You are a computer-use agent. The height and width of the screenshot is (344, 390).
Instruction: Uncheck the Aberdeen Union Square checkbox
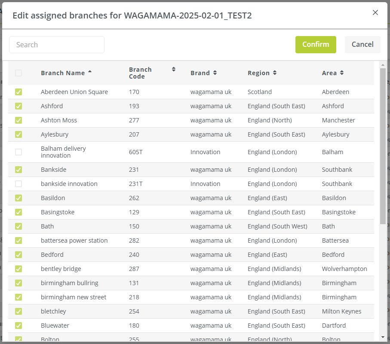coord(18,92)
